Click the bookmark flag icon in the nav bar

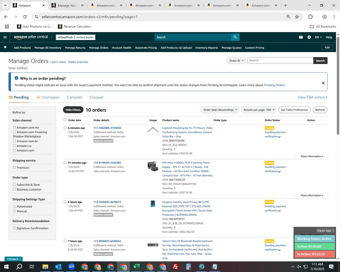point(5,47)
